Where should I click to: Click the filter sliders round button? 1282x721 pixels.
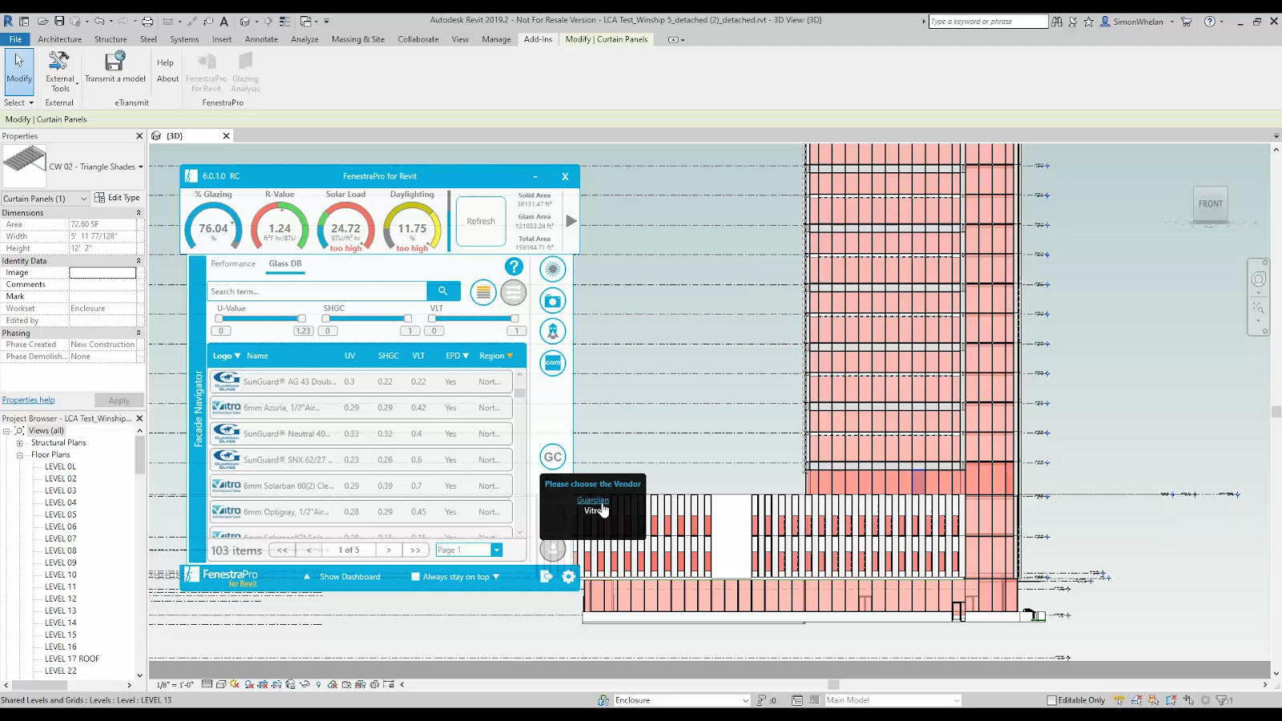click(x=513, y=292)
